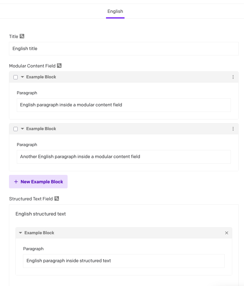This screenshot has height=286, width=244.
Task: Open three-dot menu of second Example Block
Action: point(233,129)
